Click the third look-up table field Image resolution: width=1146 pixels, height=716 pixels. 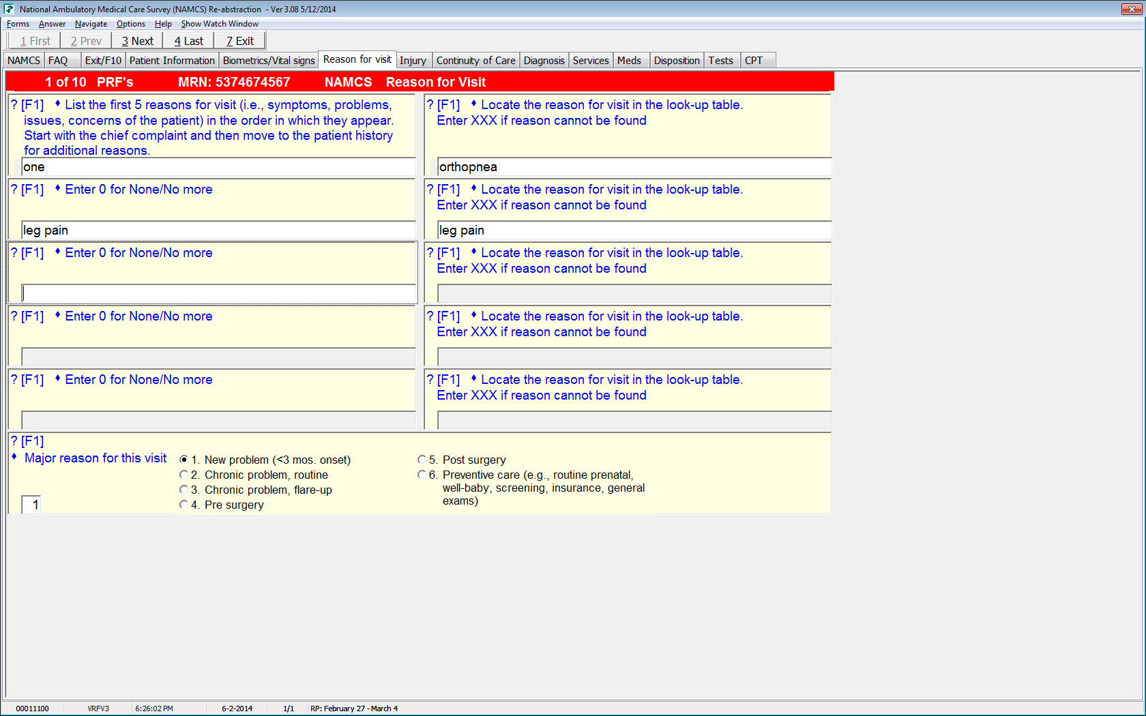point(634,294)
